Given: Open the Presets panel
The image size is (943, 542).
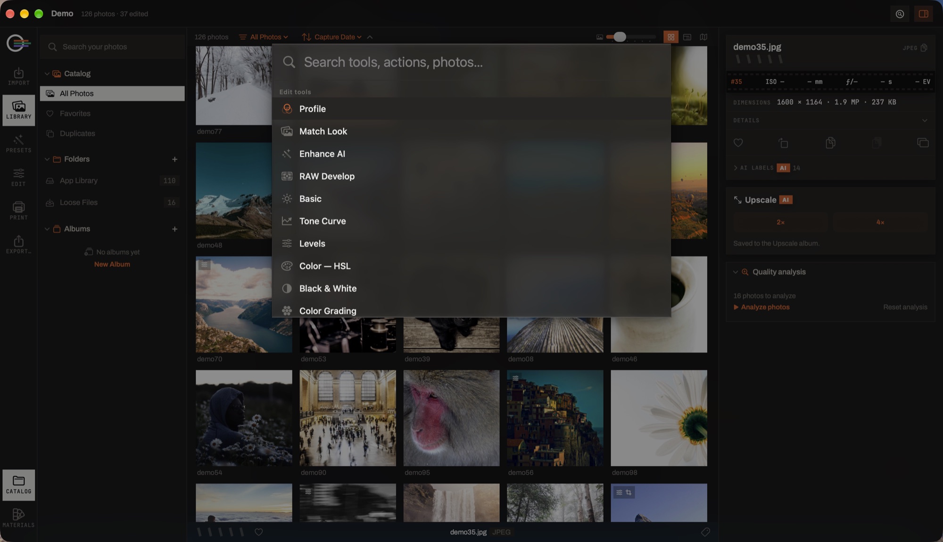Looking at the screenshot, I should pyautogui.click(x=18, y=144).
